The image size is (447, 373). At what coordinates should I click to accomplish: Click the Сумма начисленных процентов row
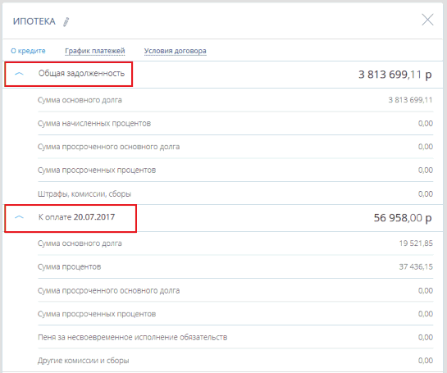tap(235, 124)
